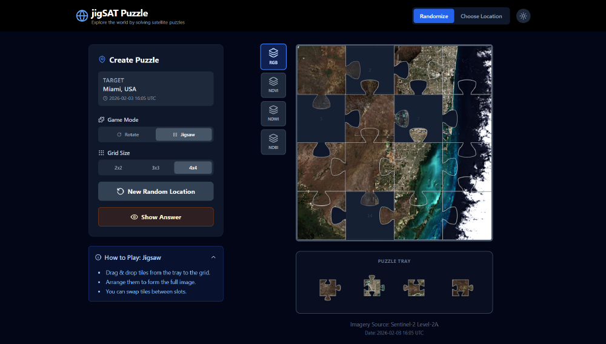
Task: Click the clock icon beside the target date
Action: [105, 99]
